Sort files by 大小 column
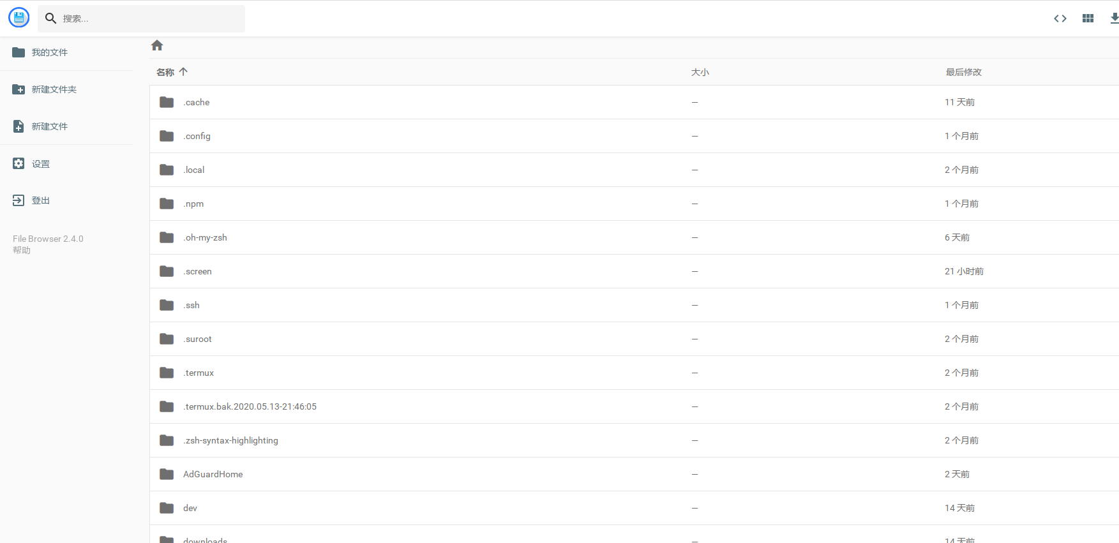Screen dimensions: 1119x543 [700, 72]
